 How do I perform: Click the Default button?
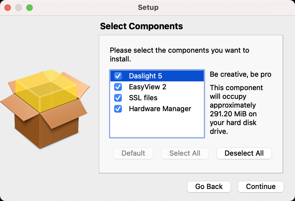click(x=133, y=153)
